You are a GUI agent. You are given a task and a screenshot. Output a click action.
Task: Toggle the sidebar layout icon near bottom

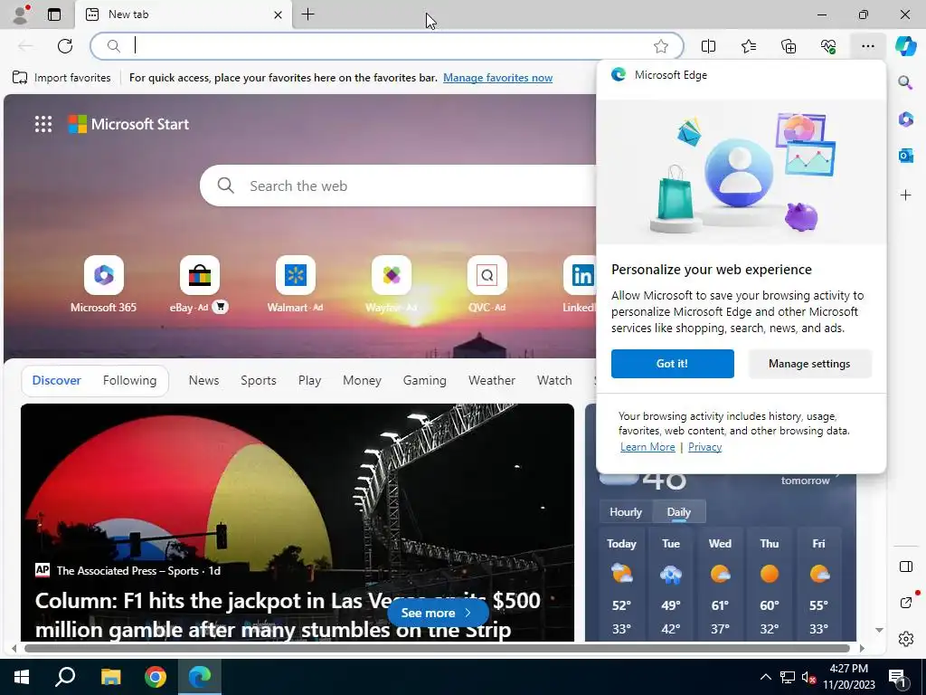tap(906, 566)
